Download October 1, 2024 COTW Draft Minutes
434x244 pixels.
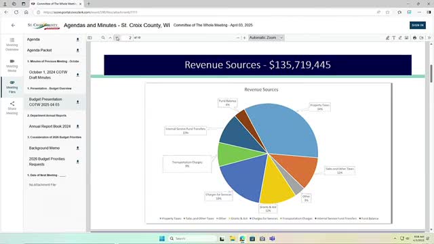tap(78, 75)
